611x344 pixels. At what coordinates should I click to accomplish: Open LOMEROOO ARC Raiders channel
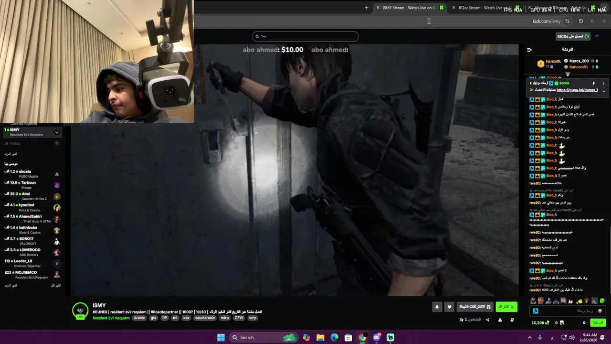[x=32, y=252]
